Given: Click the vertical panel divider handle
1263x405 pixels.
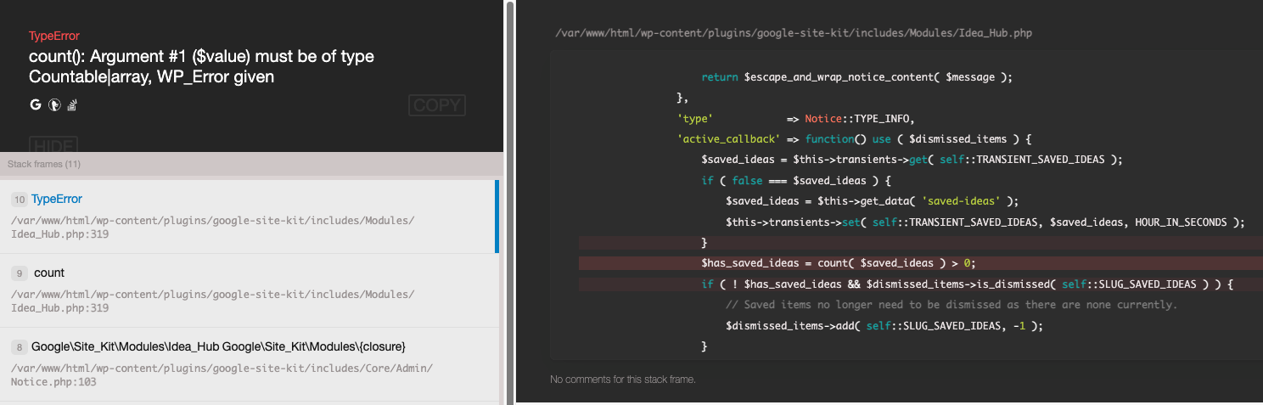Looking at the screenshot, I should pos(509,202).
